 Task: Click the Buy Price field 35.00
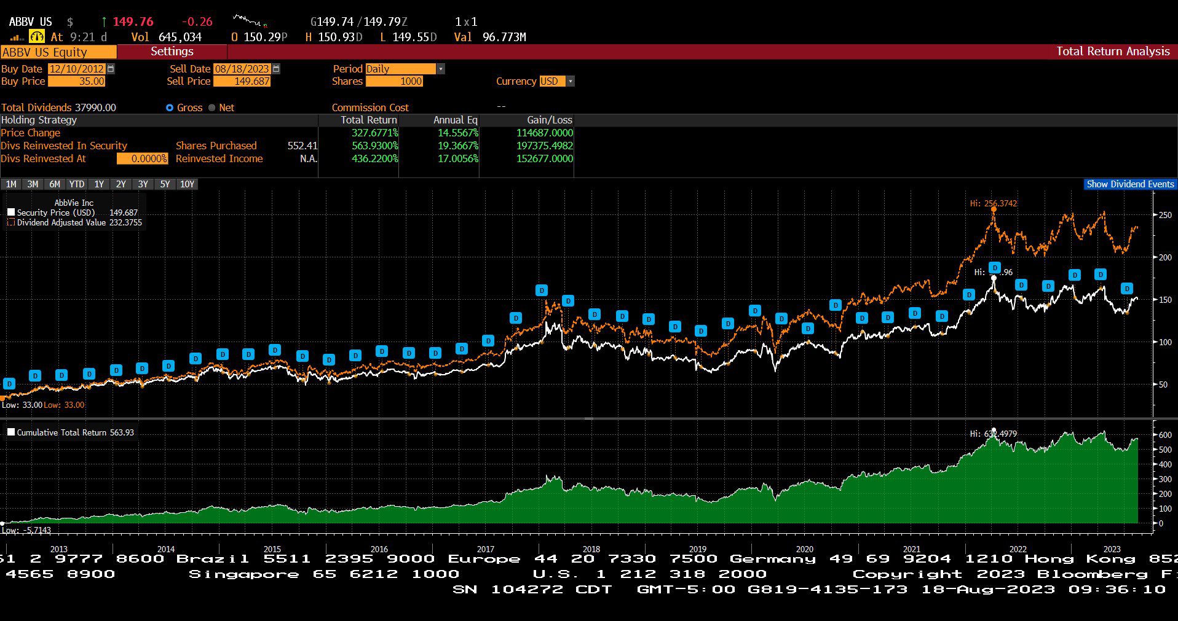77,81
